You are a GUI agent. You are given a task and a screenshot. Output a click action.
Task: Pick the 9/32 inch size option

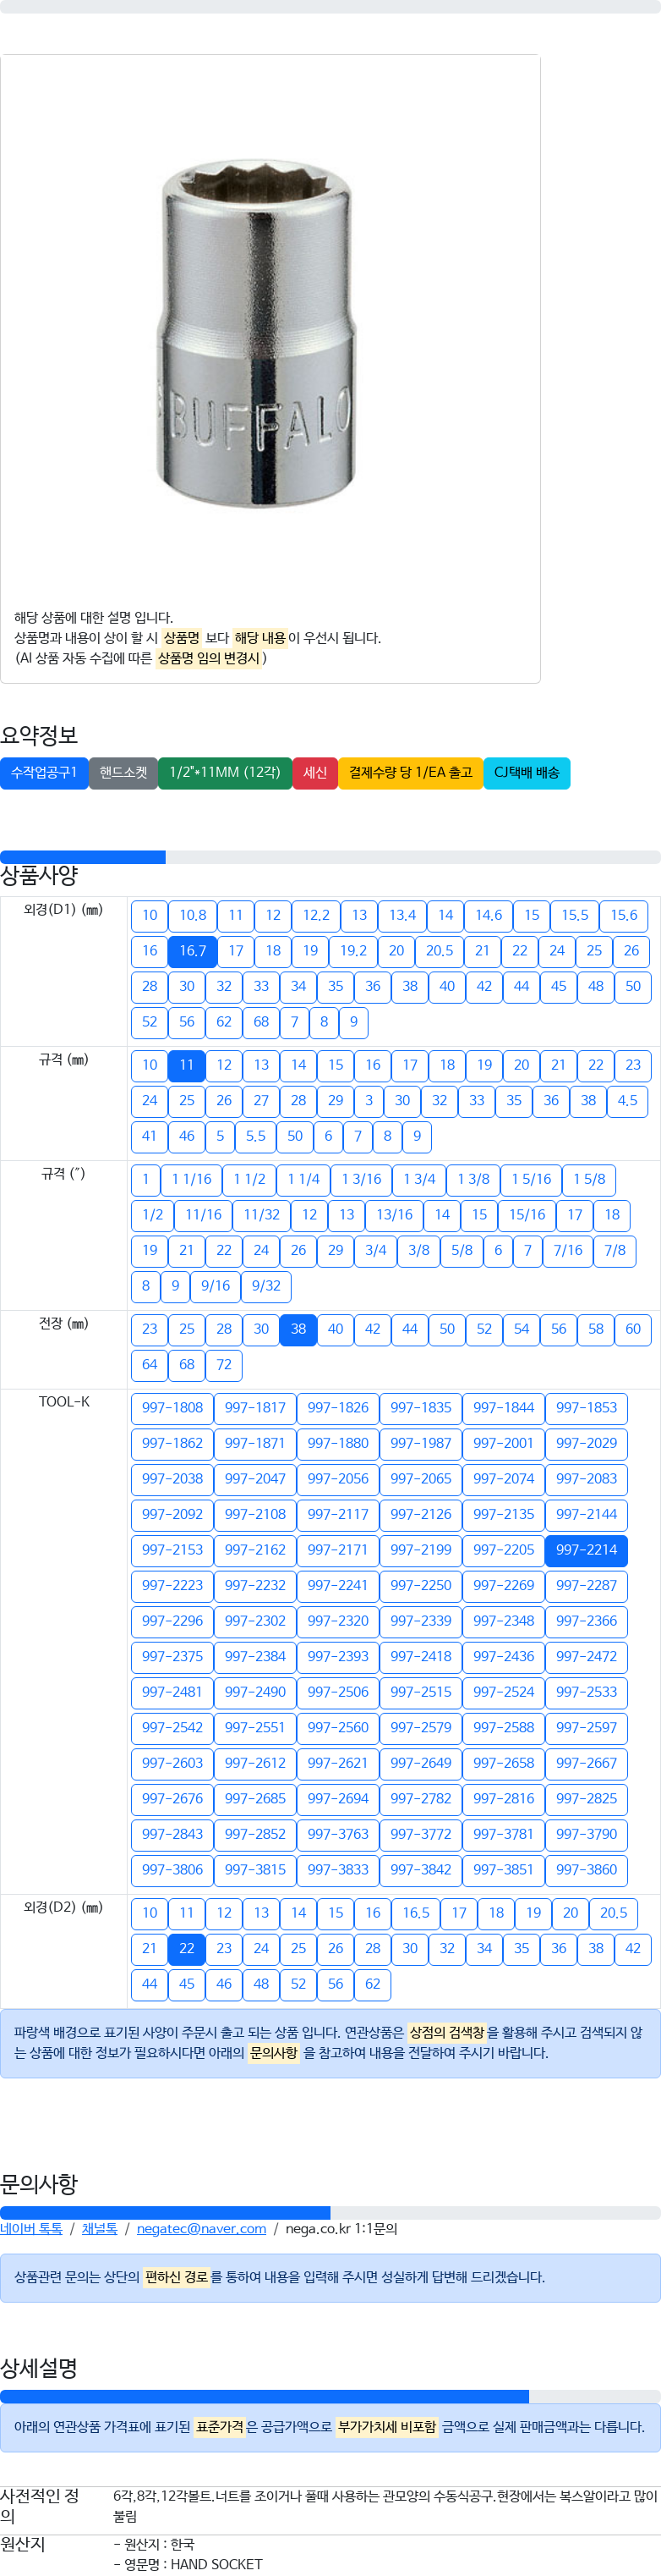265,1286
